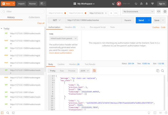Open the Send button dropdown arrow

point(149,20)
